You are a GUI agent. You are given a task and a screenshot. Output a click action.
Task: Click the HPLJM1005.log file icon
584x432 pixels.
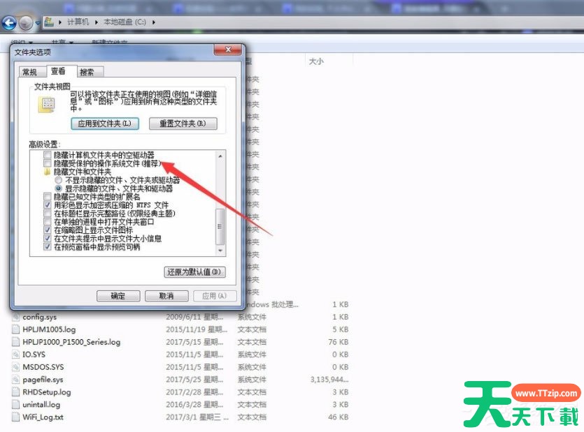[15, 329]
